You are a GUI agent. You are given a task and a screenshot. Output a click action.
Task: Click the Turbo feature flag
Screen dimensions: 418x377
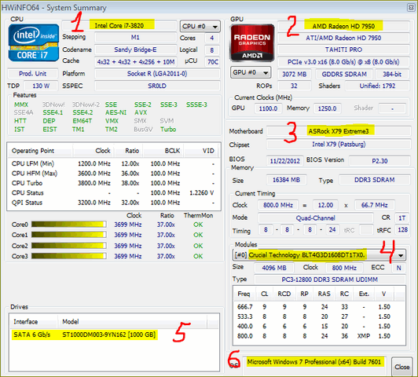click(x=168, y=130)
